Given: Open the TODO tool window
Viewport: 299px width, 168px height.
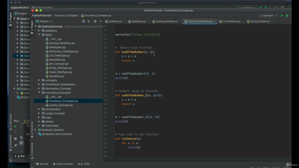Looking at the screenshot, I should tap(84, 164).
